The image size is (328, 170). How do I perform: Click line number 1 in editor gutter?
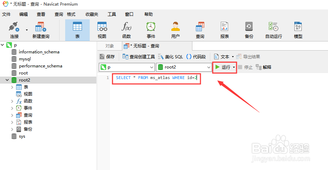108,78
